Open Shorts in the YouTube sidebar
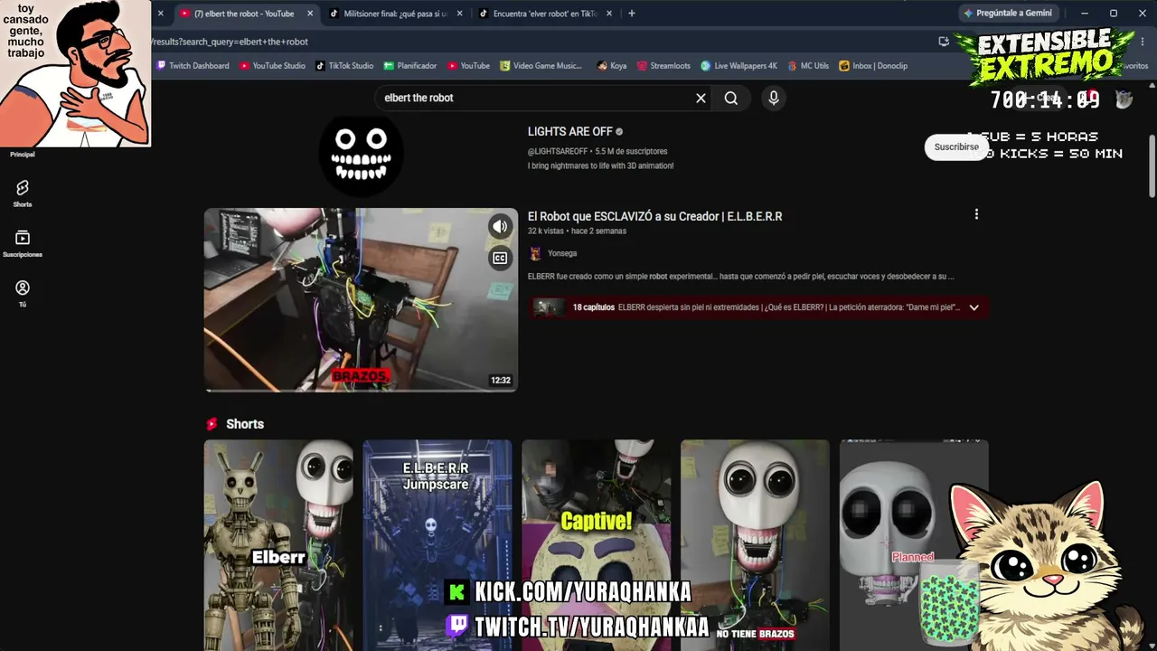Viewport: 1157px width, 651px height. click(23, 193)
